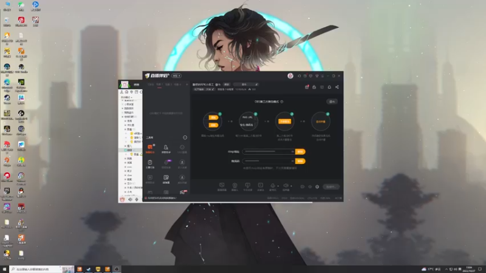Click the speaker icon in bottom bar
This screenshot has width=486, height=273.
[x=286, y=186]
